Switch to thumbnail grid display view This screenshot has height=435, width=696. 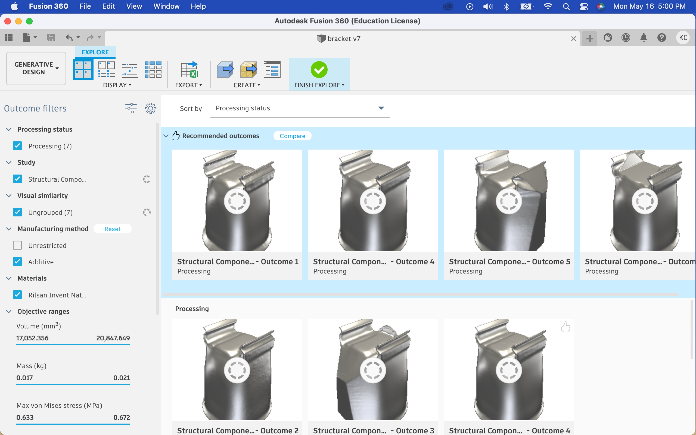coord(83,69)
